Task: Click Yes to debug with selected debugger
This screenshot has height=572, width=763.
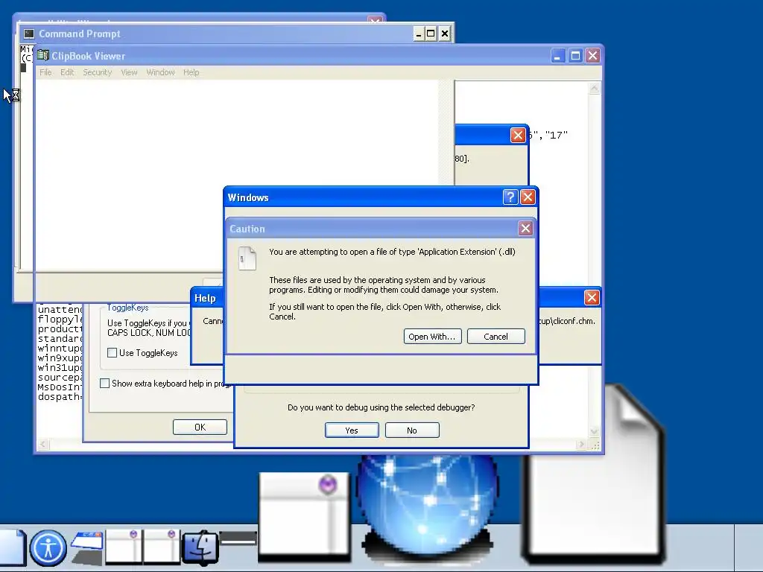Action: (352, 430)
